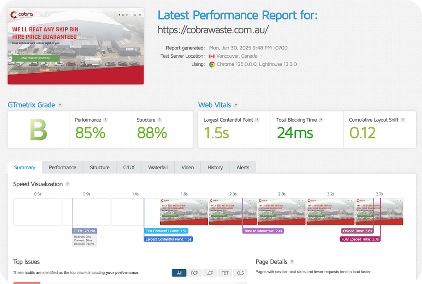View the History tab
Viewport: 422px width, 284px height.
coord(215,167)
